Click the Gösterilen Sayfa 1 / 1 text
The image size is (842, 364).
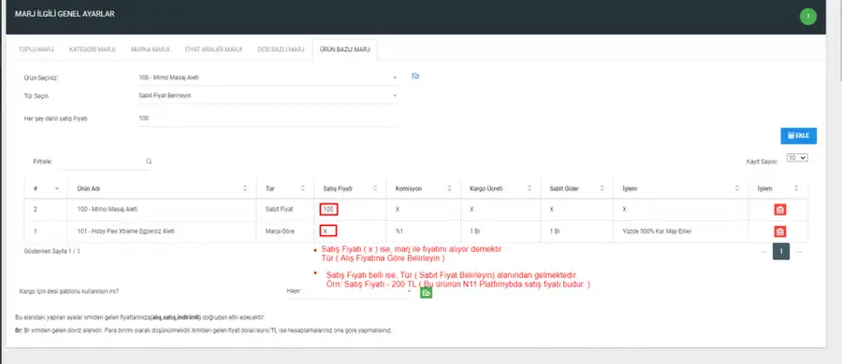point(52,251)
